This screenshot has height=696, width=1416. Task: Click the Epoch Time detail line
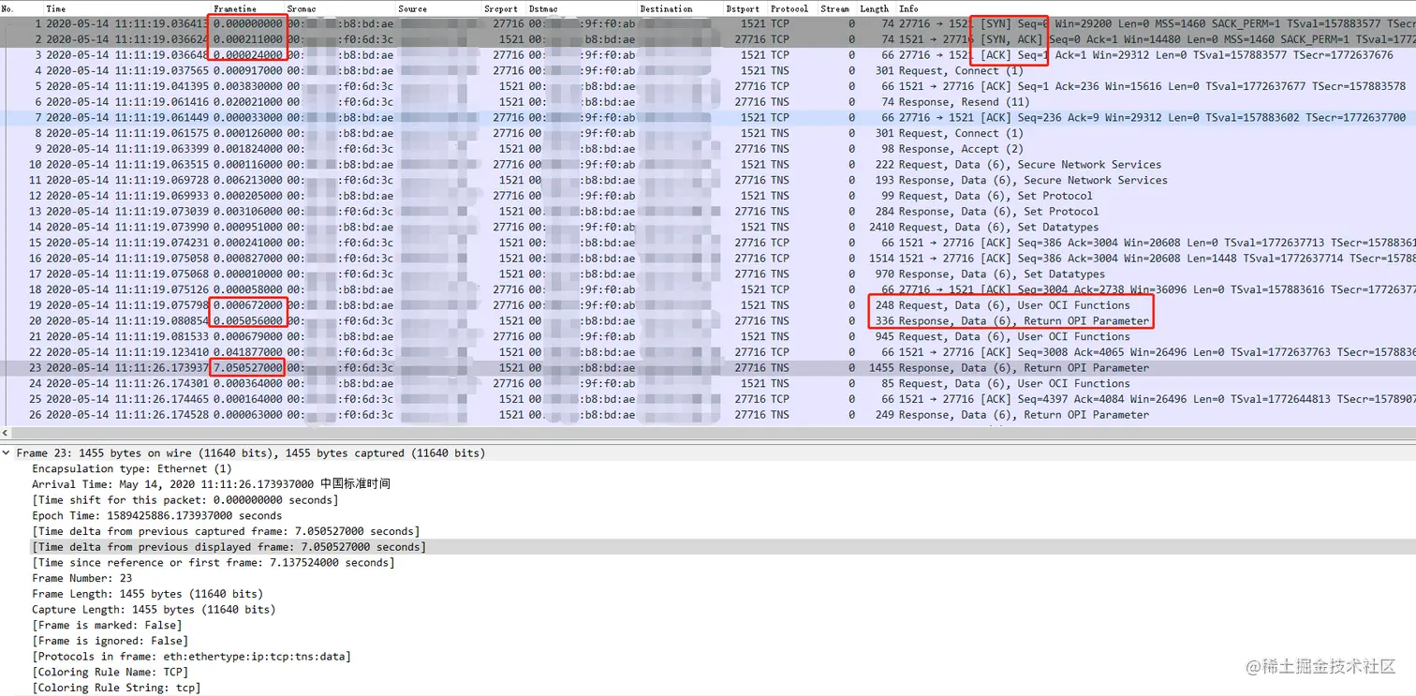[x=156, y=515]
